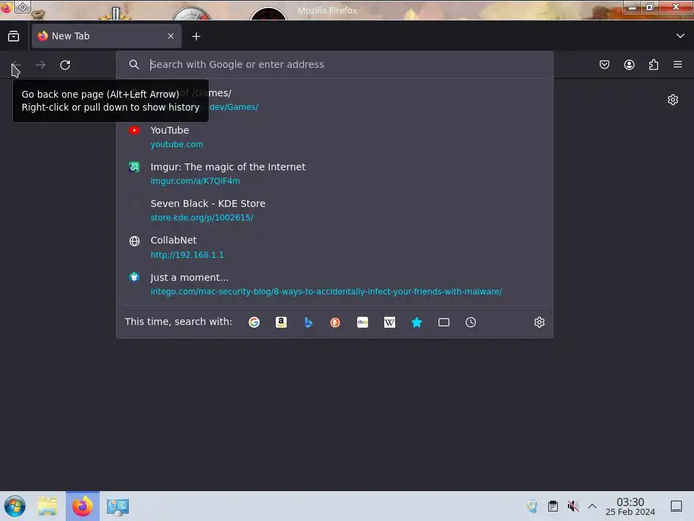Click Firefox taskbar icon

(x=83, y=506)
